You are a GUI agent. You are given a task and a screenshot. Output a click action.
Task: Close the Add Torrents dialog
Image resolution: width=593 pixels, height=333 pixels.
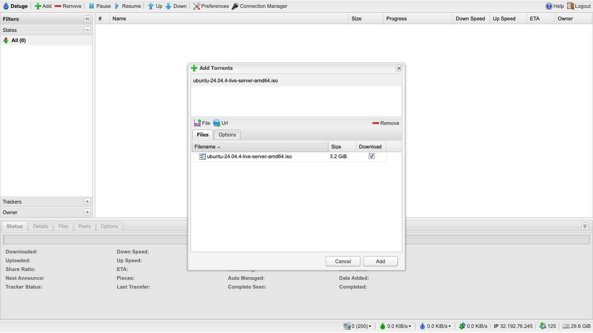(x=399, y=68)
